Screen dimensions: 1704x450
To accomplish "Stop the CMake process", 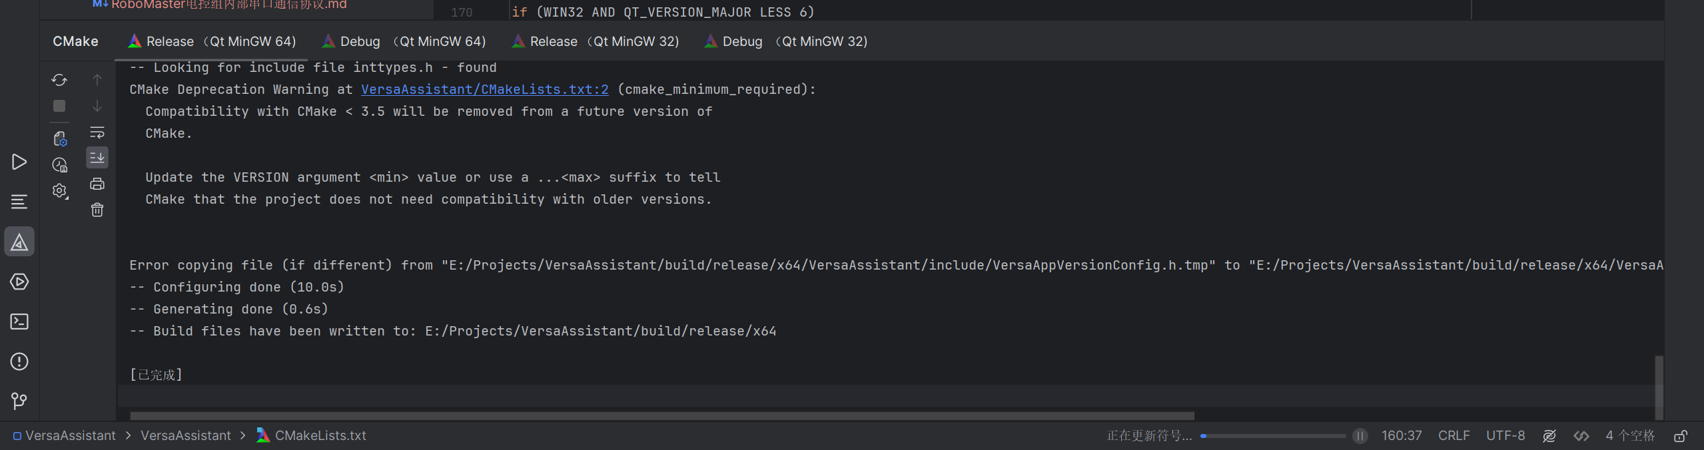I will click(59, 106).
